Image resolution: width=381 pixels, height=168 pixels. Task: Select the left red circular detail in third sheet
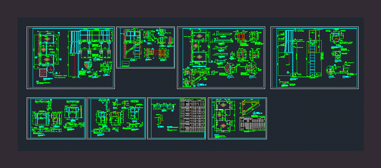[x=229, y=68]
